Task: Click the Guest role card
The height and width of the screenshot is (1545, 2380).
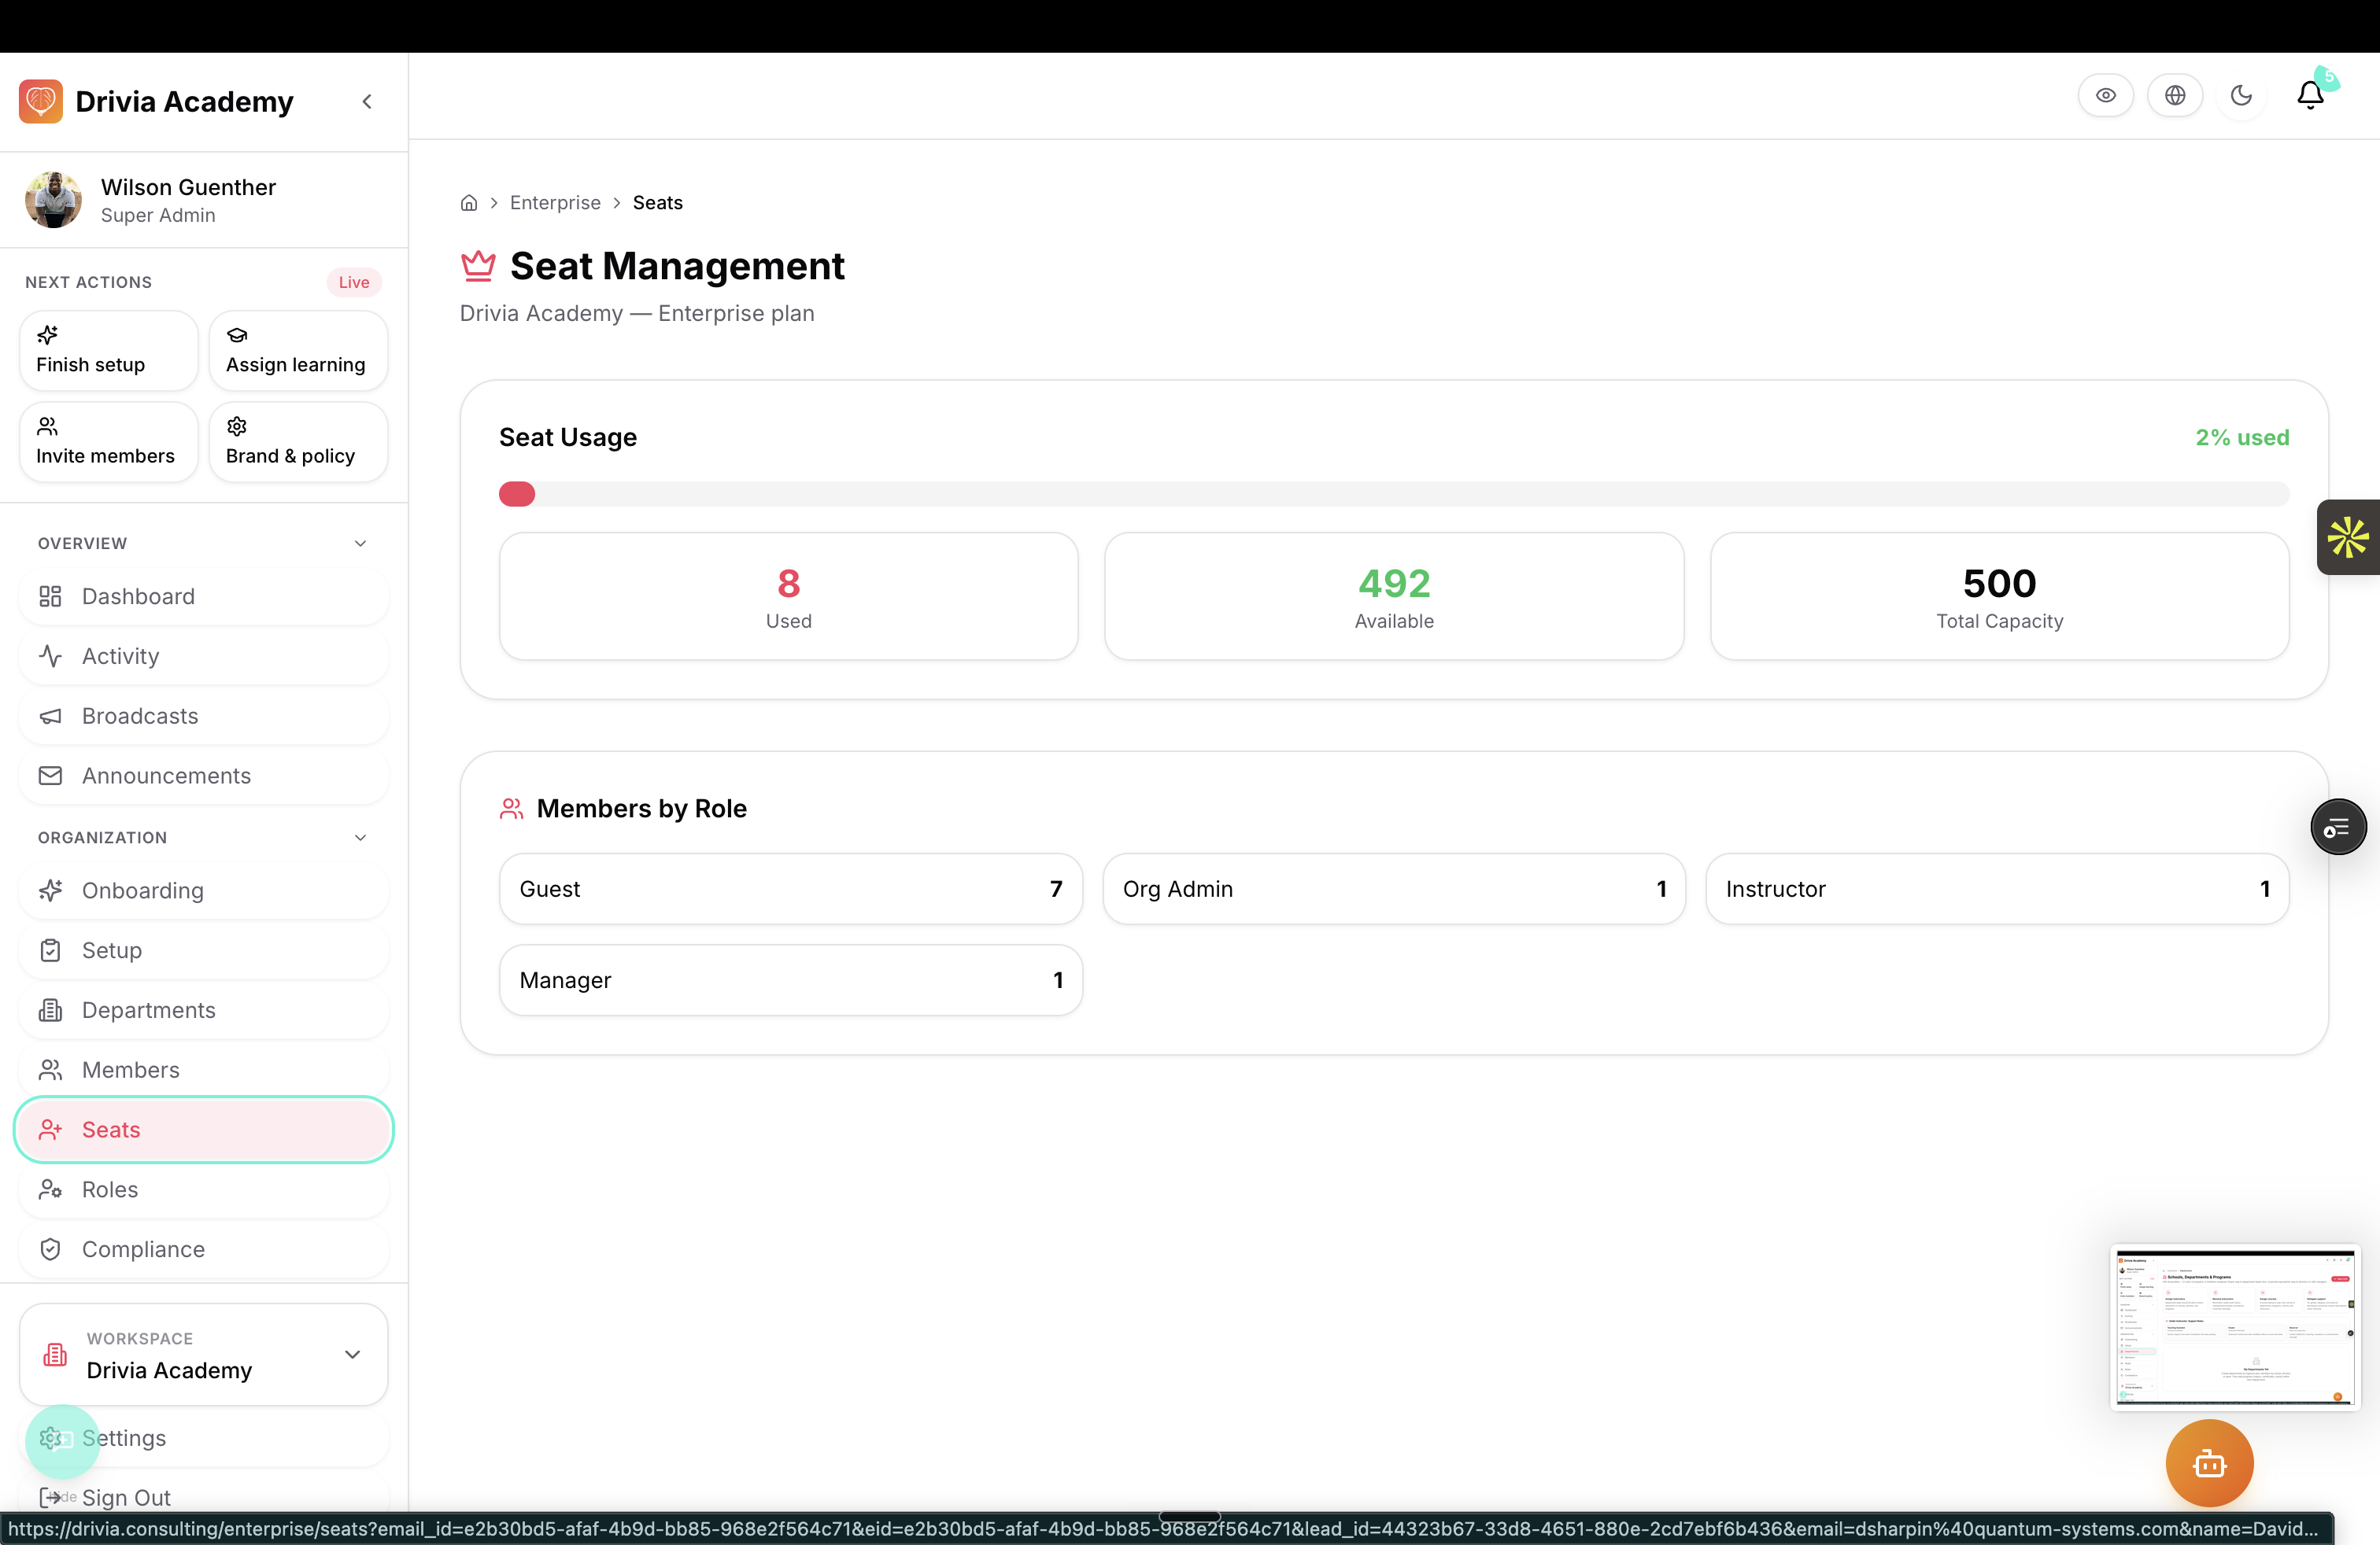Action: (x=791, y=890)
